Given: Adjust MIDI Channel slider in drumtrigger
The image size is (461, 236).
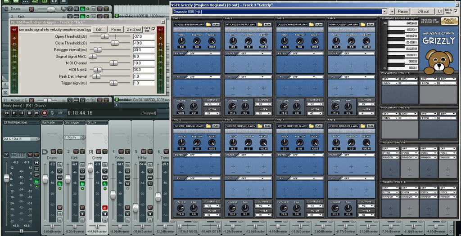Looking at the screenshot, I should [x=113, y=63].
